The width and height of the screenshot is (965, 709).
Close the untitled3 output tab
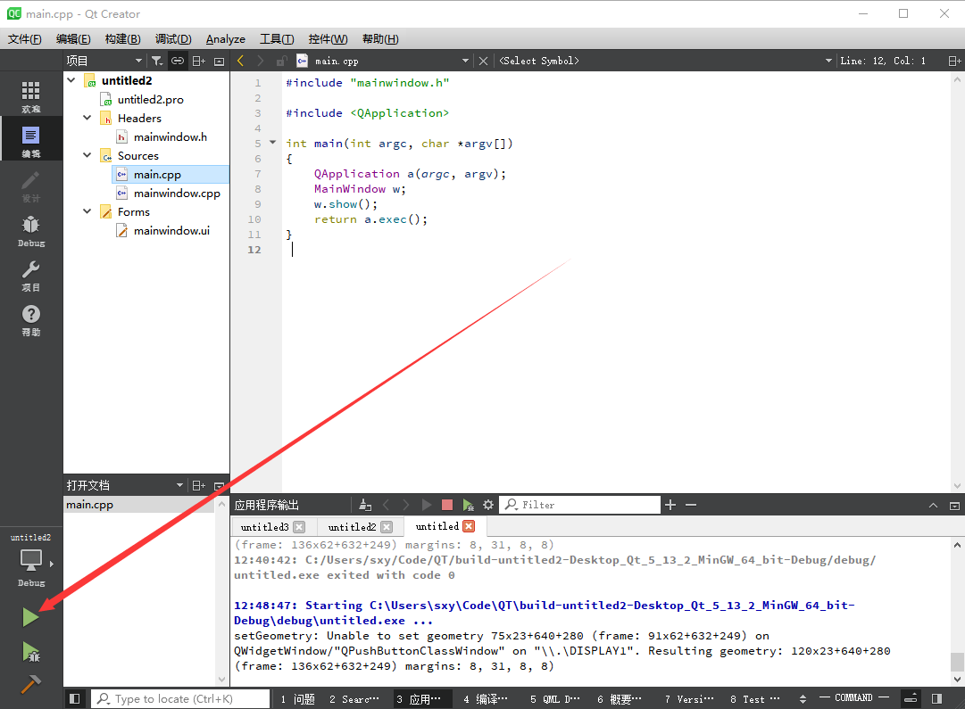pos(299,527)
